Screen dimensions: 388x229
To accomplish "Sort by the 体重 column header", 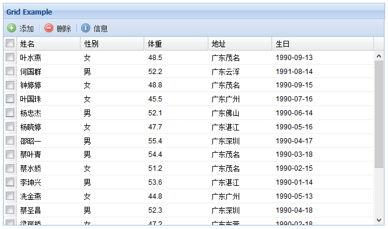I will point(176,44).
